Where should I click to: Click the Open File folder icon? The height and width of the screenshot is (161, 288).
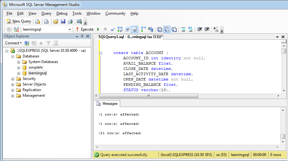56,22
